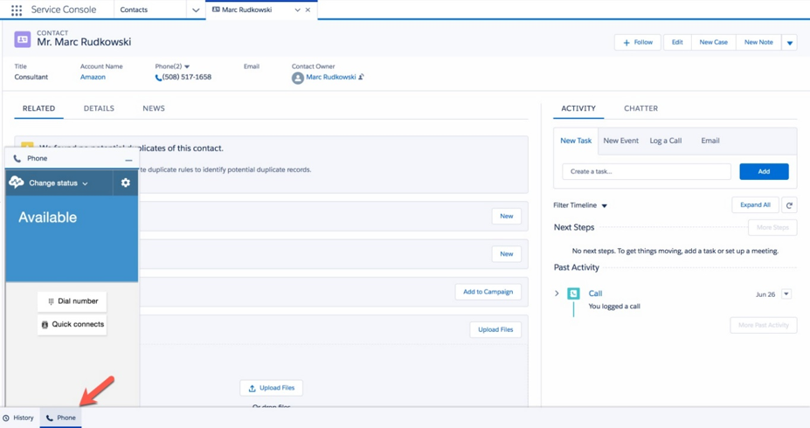Open the Filter Timeline dropdown
Viewport: 810px width, 428px height.
click(x=580, y=205)
